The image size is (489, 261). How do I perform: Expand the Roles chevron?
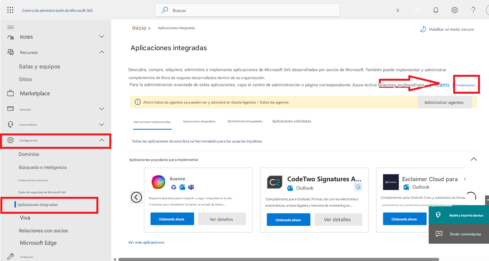coord(101,37)
